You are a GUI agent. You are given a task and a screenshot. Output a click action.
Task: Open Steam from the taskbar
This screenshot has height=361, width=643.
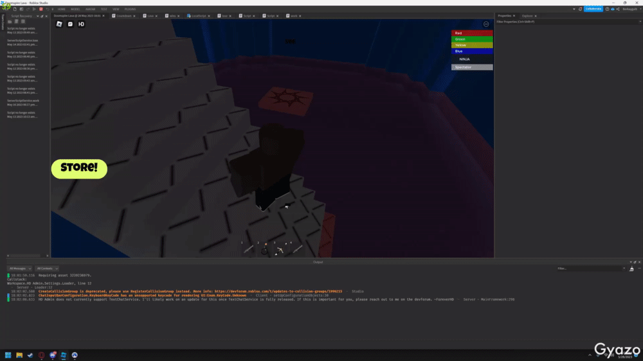click(30, 355)
